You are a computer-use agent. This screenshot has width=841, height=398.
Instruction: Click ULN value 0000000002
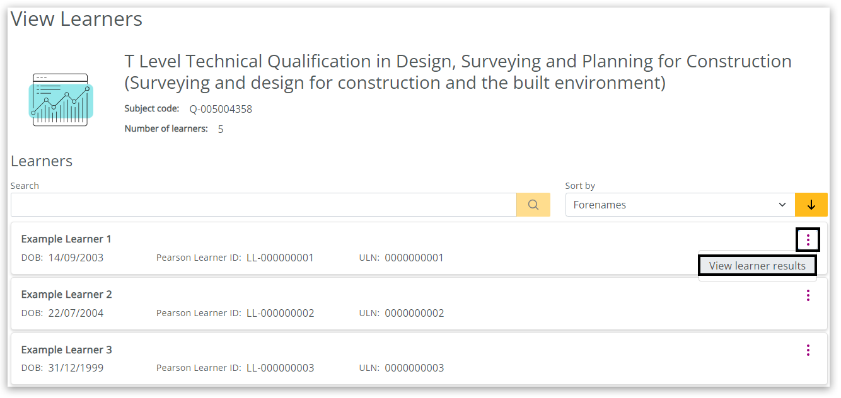pos(414,313)
